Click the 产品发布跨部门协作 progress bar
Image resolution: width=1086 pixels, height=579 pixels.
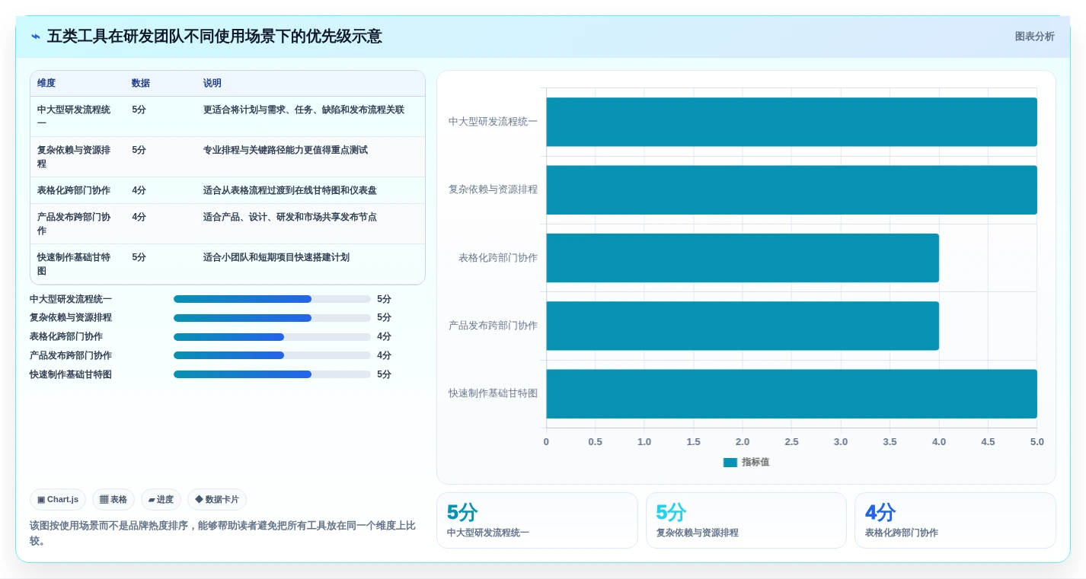(x=272, y=355)
